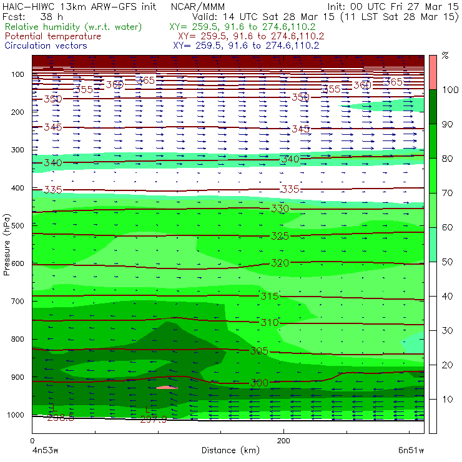Click the "300" potential temperature contour label
This screenshot has height=462, width=462.
[259, 383]
